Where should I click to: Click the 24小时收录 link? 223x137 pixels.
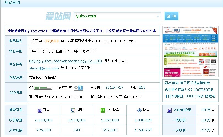tap(183, 110)
